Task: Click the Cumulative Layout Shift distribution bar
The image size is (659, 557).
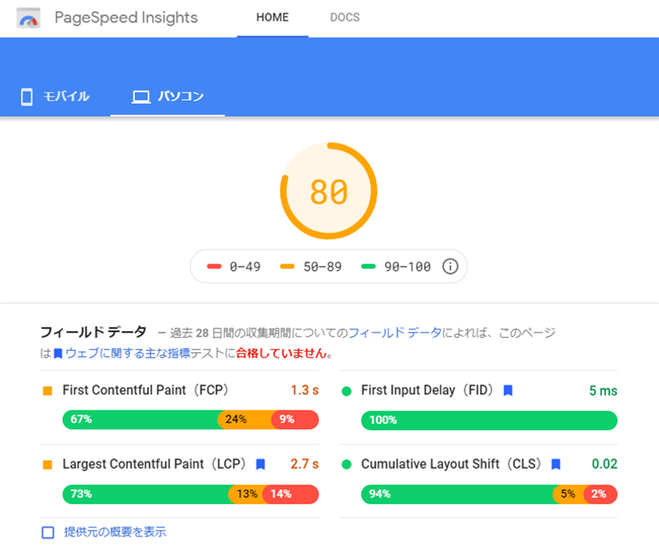Action: (489, 494)
